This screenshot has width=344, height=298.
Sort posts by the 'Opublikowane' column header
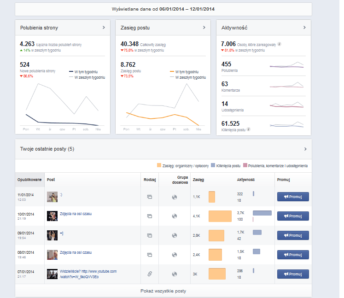tap(29, 180)
